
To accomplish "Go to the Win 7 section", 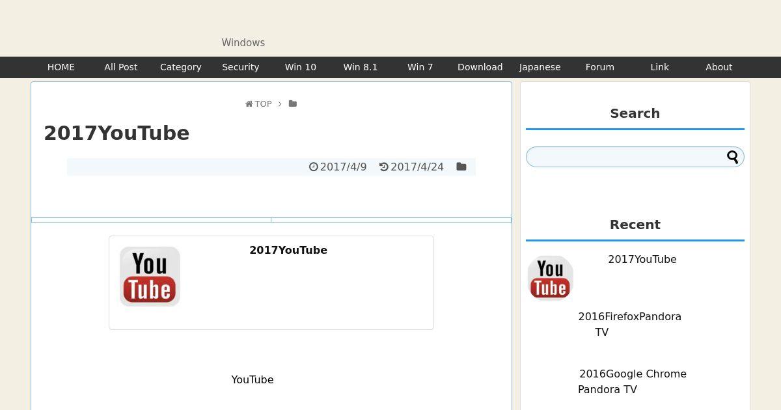I will [420, 67].
